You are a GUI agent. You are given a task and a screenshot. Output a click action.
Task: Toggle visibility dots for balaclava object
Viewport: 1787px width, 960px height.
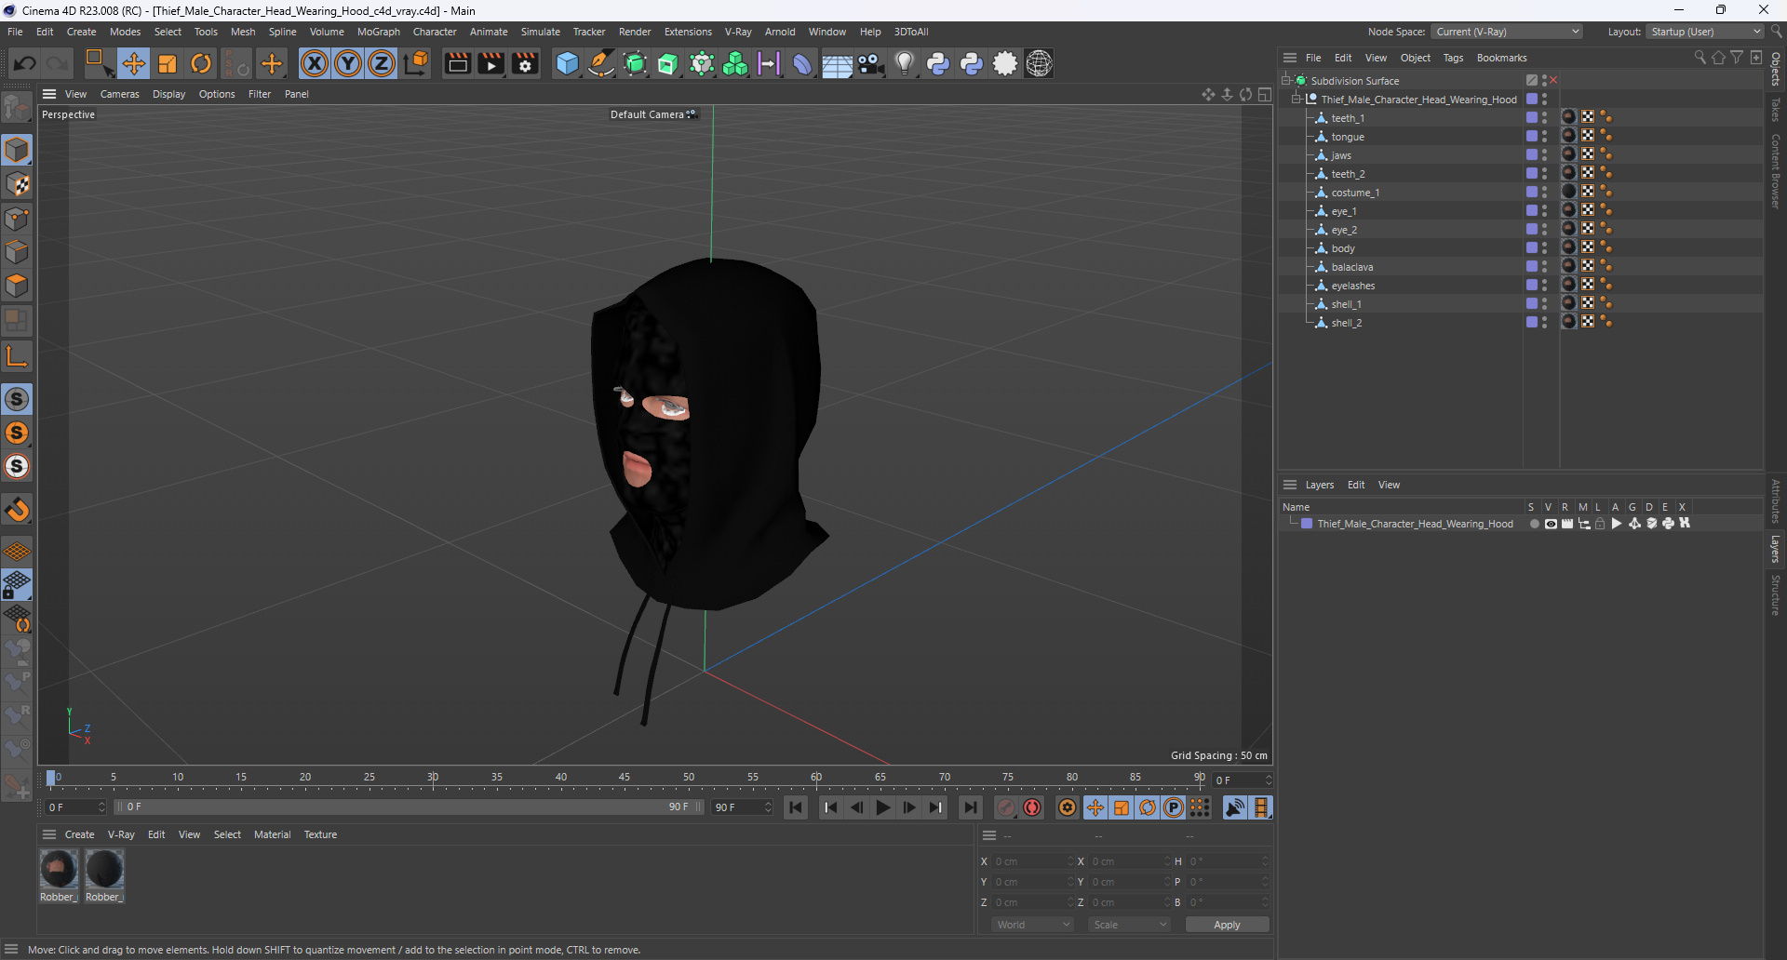pyautogui.click(x=1544, y=267)
